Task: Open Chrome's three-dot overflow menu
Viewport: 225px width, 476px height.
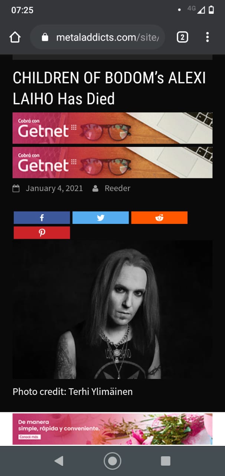Action: tap(207, 37)
